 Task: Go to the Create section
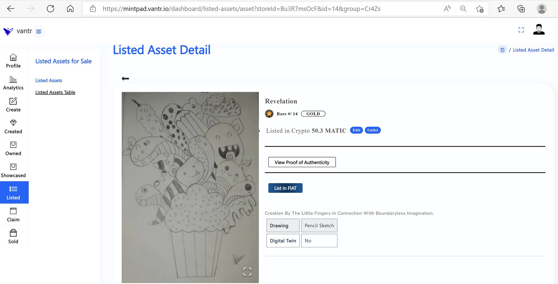13,105
